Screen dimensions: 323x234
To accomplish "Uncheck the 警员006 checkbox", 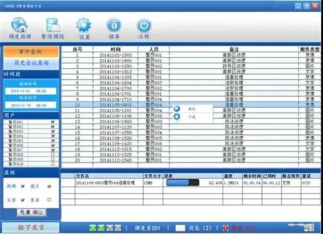I will coord(53,145).
